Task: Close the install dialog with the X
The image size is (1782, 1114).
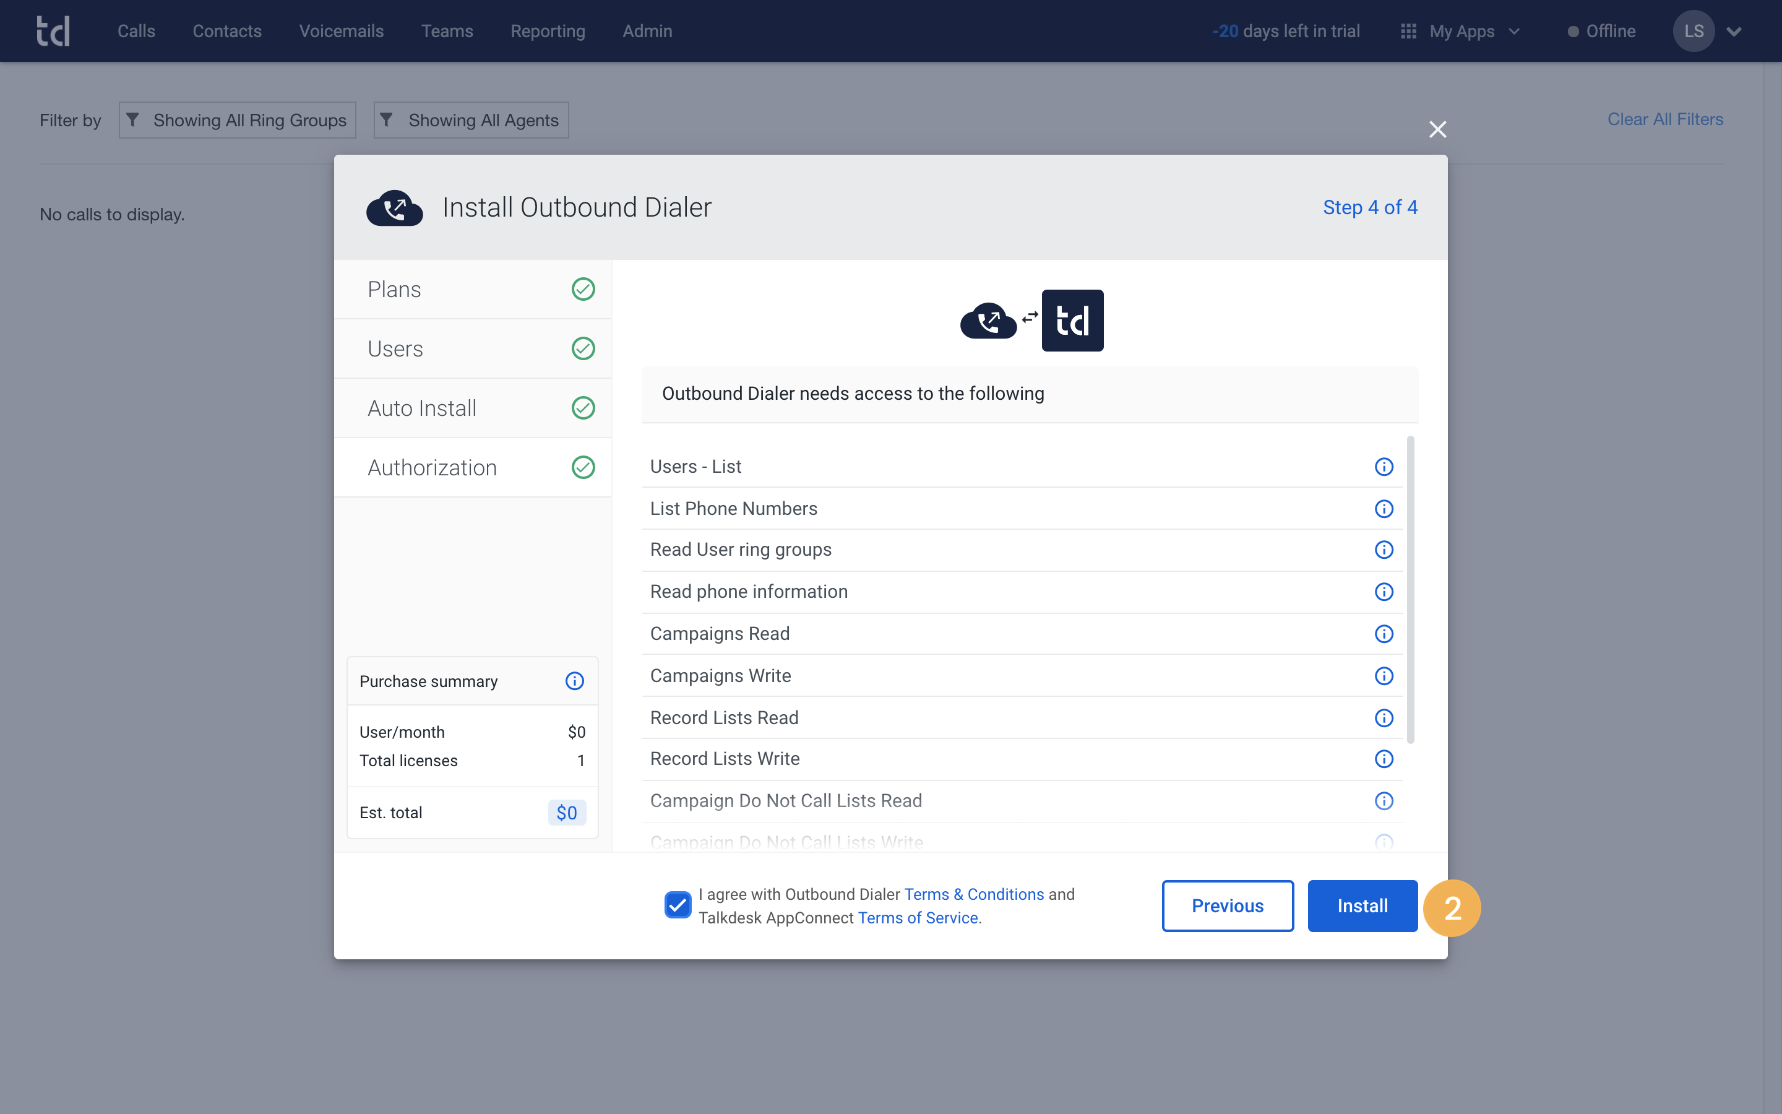Action: click(x=1437, y=130)
